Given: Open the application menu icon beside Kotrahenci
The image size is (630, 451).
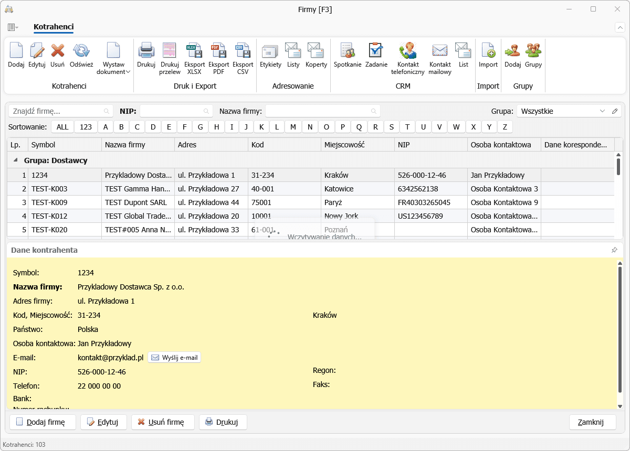Looking at the screenshot, I should pos(13,27).
